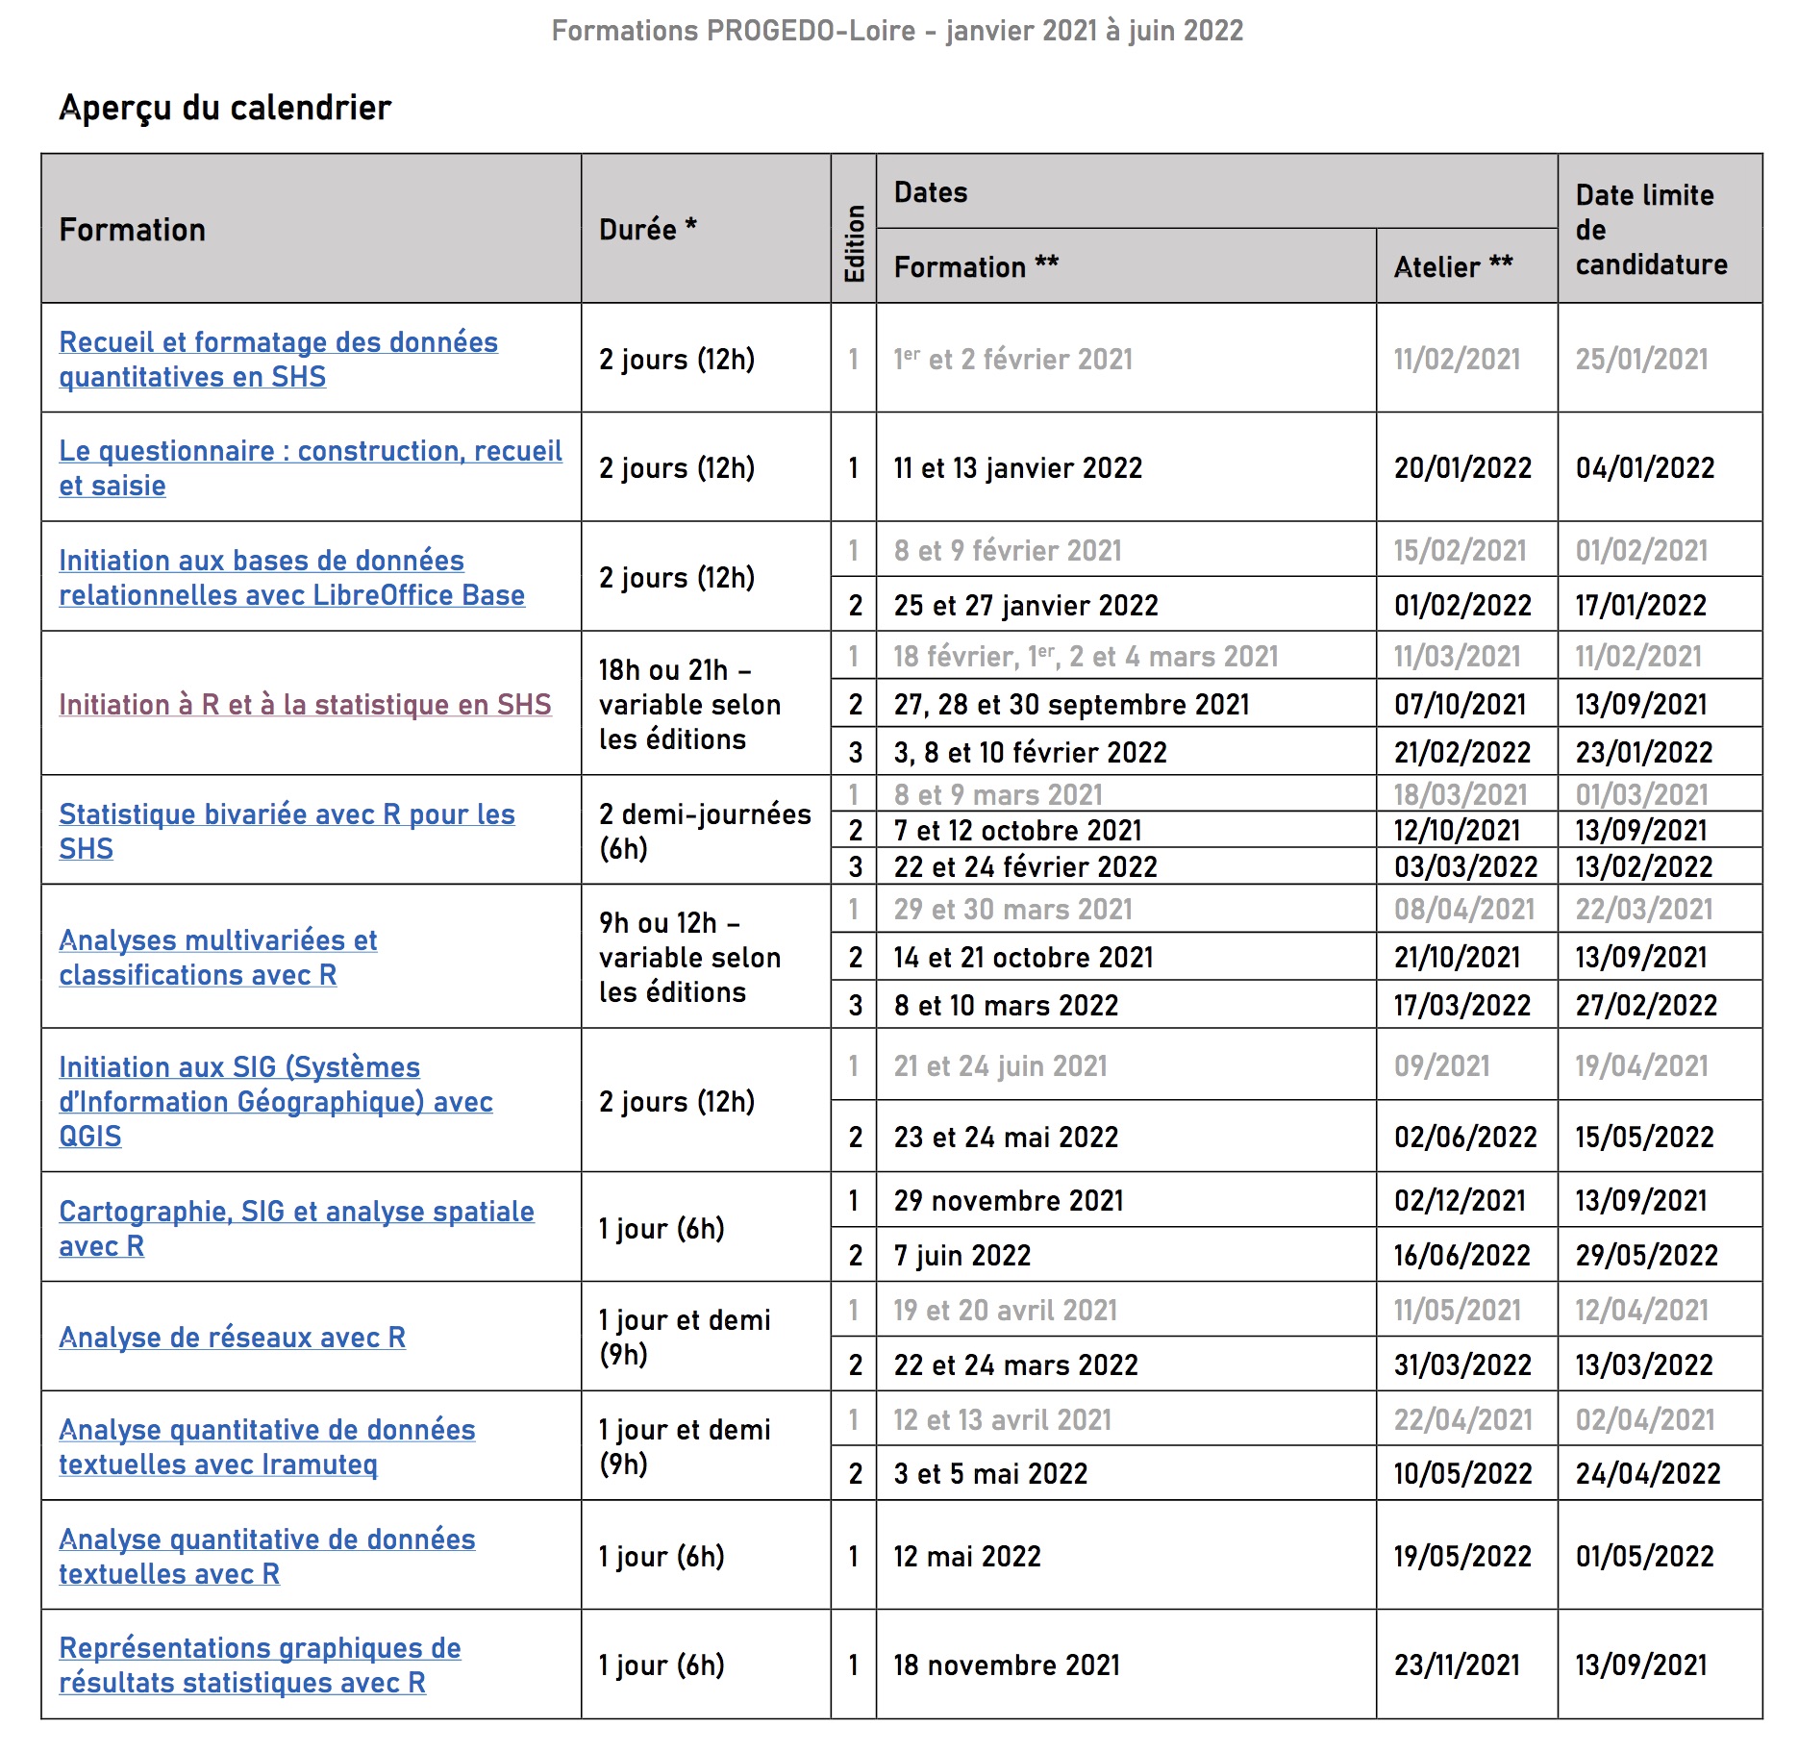Open 'Statistique bivariée avec R pour les SHS' link
The width and height of the screenshot is (1798, 1752).
(x=287, y=831)
